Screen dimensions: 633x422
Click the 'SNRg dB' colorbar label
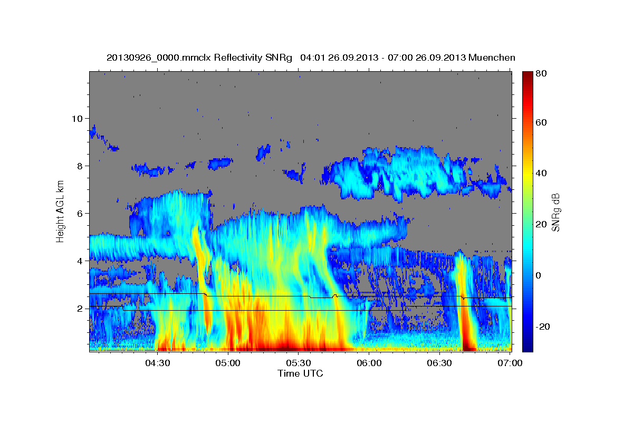click(555, 212)
